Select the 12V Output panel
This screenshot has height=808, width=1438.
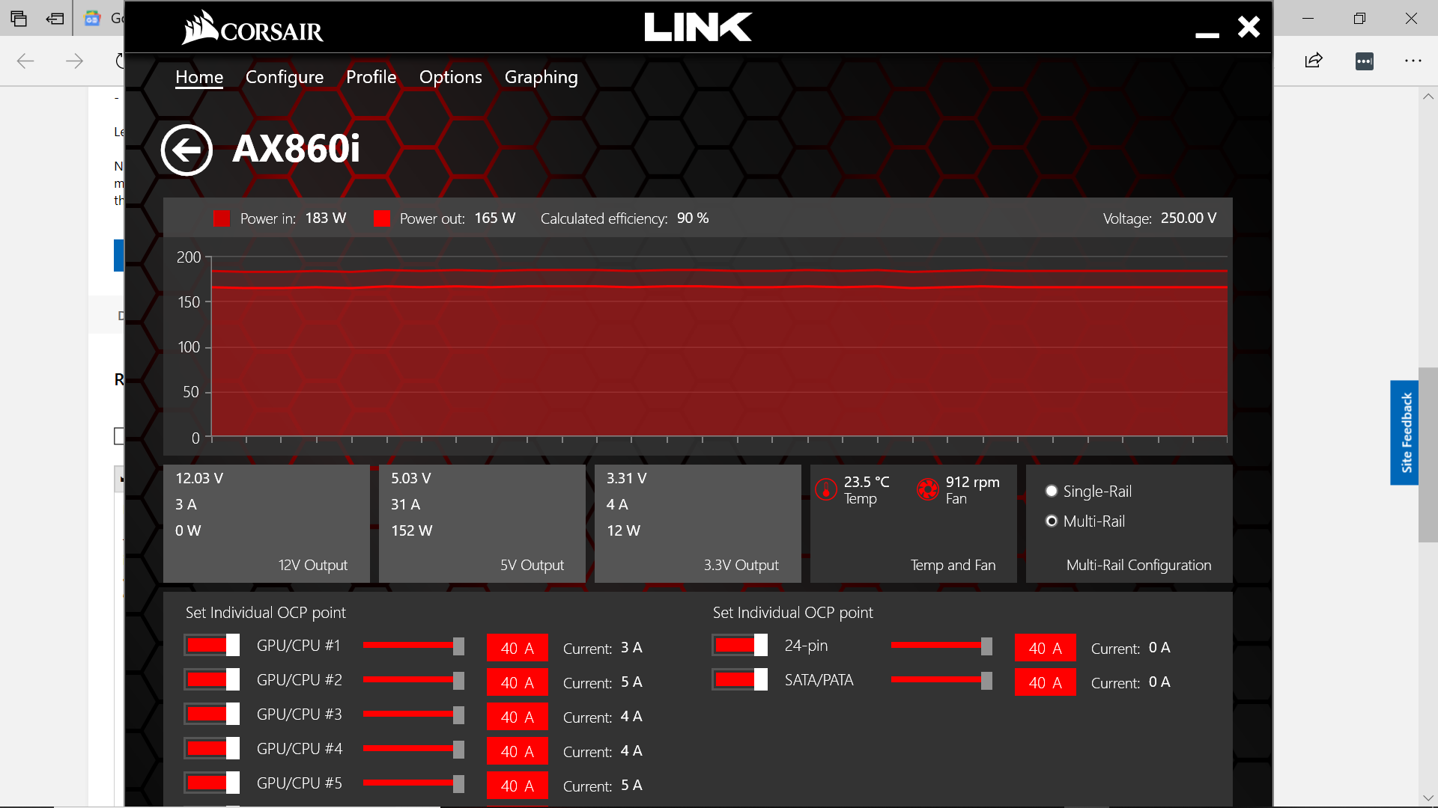pyautogui.click(x=267, y=524)
